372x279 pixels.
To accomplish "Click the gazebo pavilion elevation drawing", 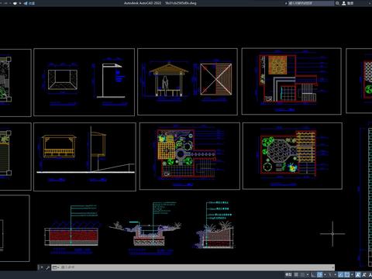I will pyautogui.click(x=169, y=80).
